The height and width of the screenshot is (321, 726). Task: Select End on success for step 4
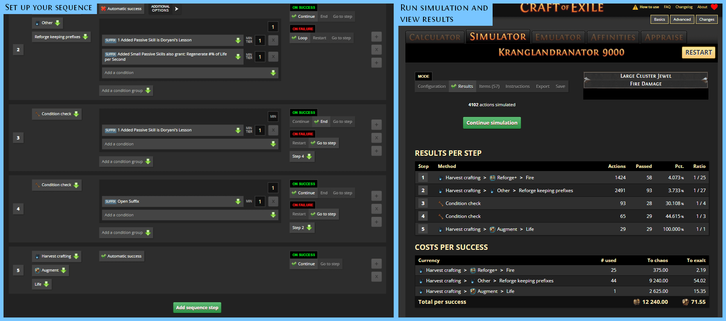(x=324, y=193)
